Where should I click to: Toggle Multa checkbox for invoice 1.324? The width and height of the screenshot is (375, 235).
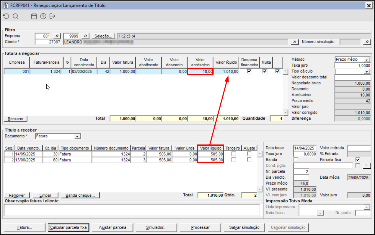click(265, 71)
